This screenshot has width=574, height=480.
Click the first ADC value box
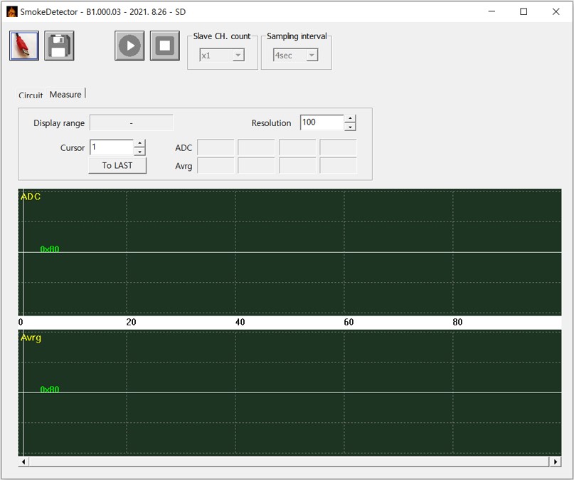click(x=216, y=147)
